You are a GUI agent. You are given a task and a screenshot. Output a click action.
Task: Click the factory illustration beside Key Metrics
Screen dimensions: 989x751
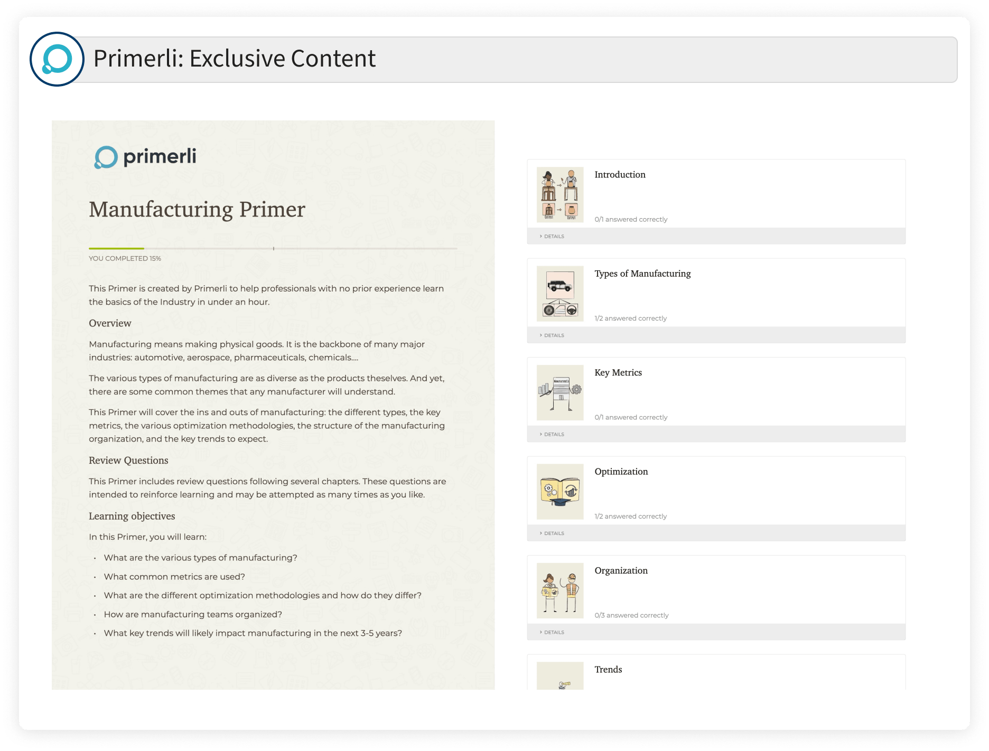tap(560, 392)
